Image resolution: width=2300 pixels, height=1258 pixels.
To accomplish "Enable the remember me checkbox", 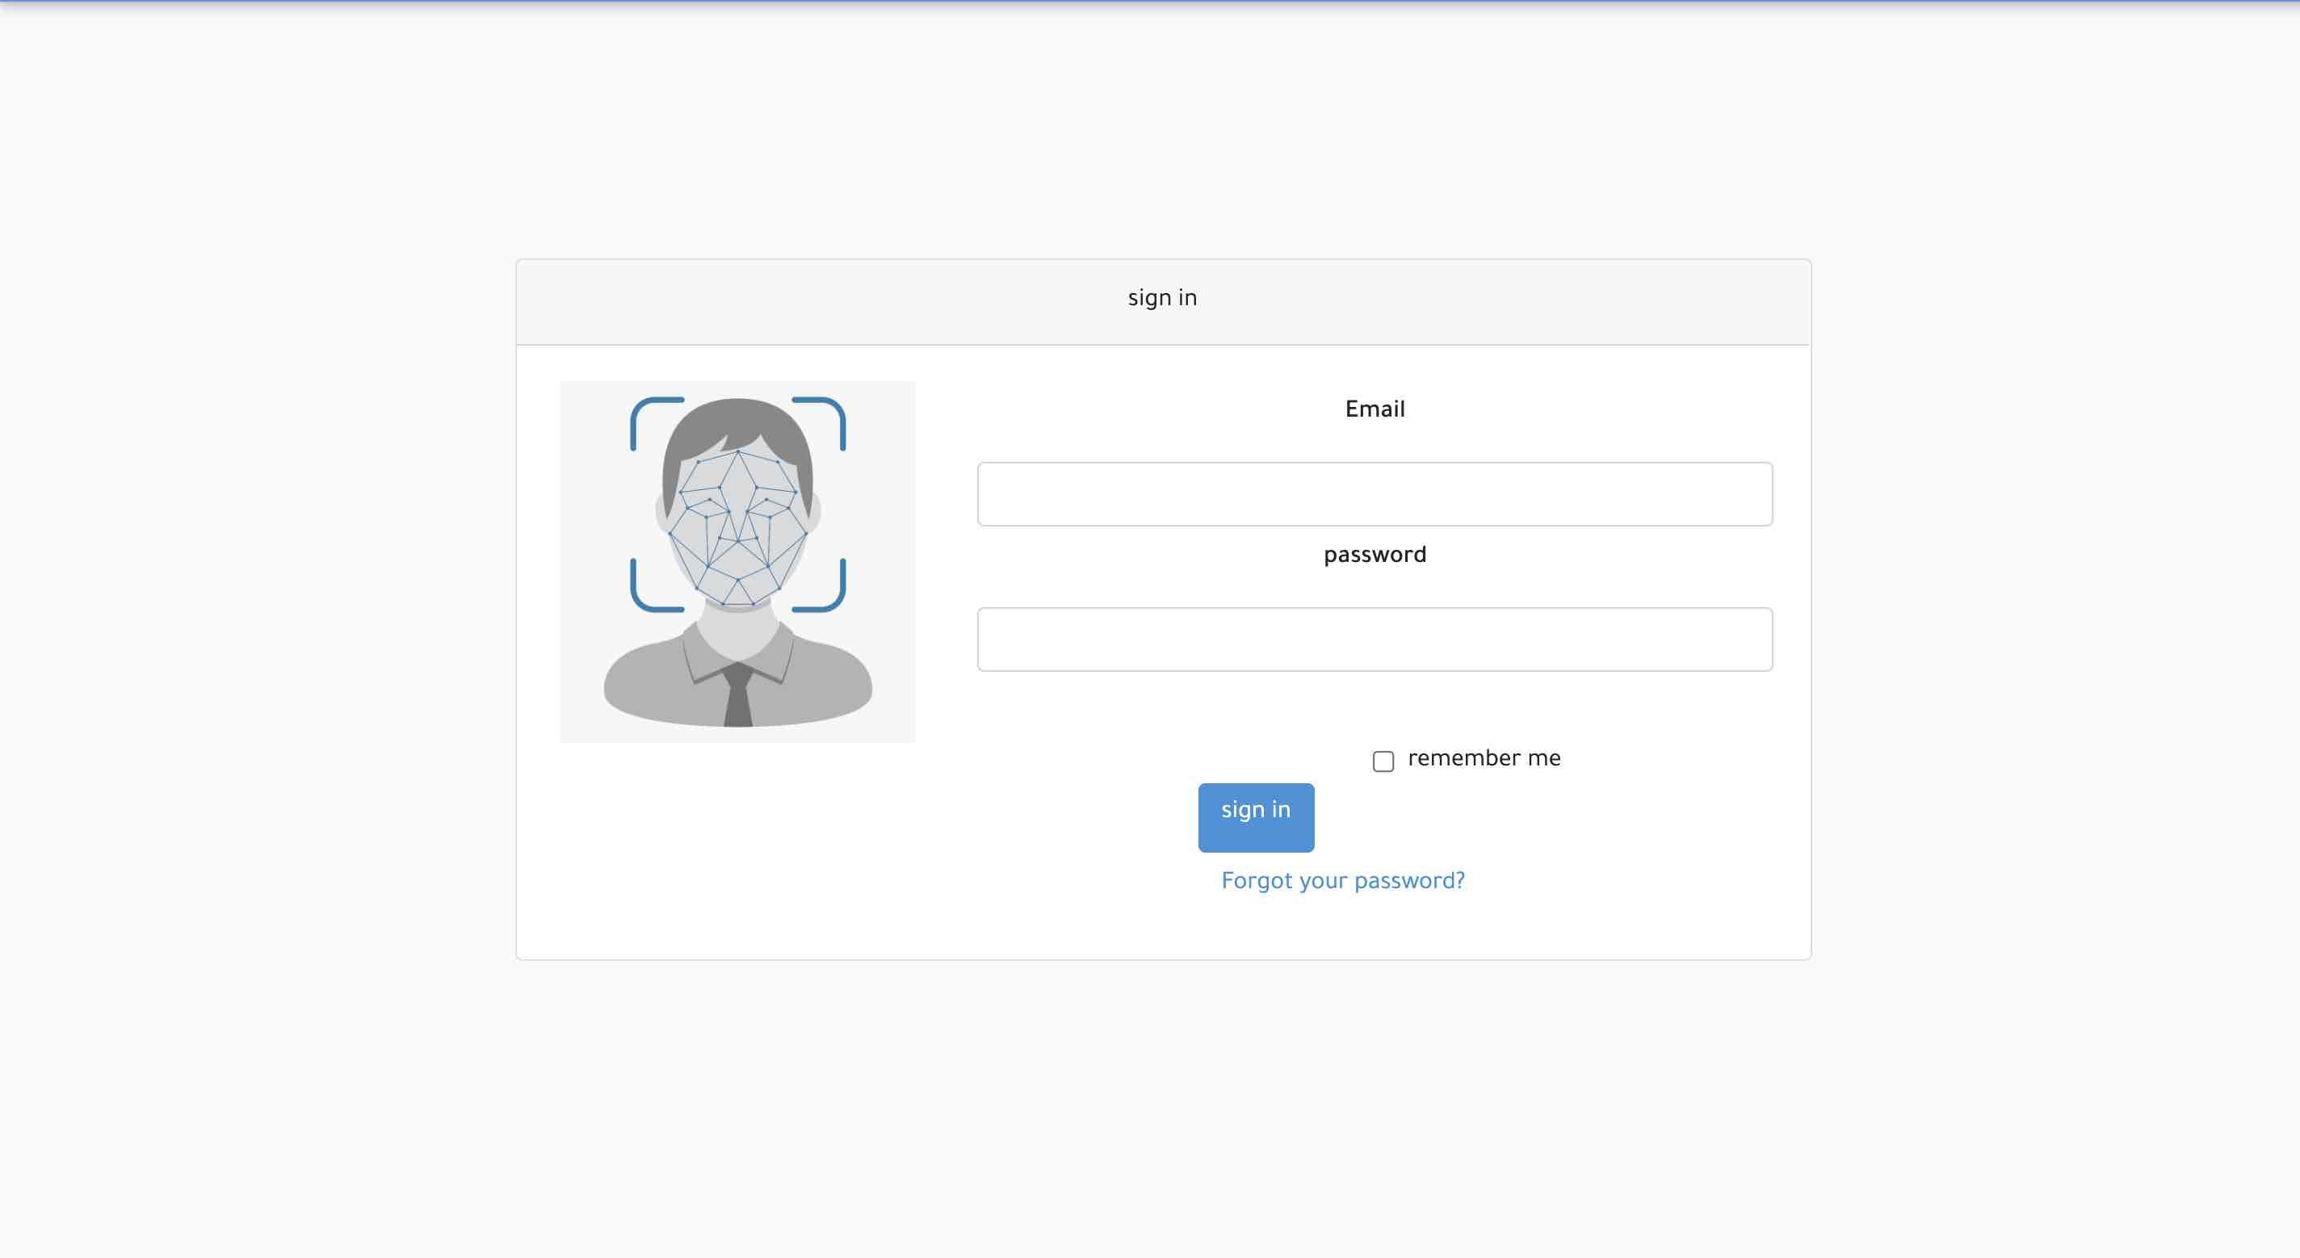I will pos(1383,761).
